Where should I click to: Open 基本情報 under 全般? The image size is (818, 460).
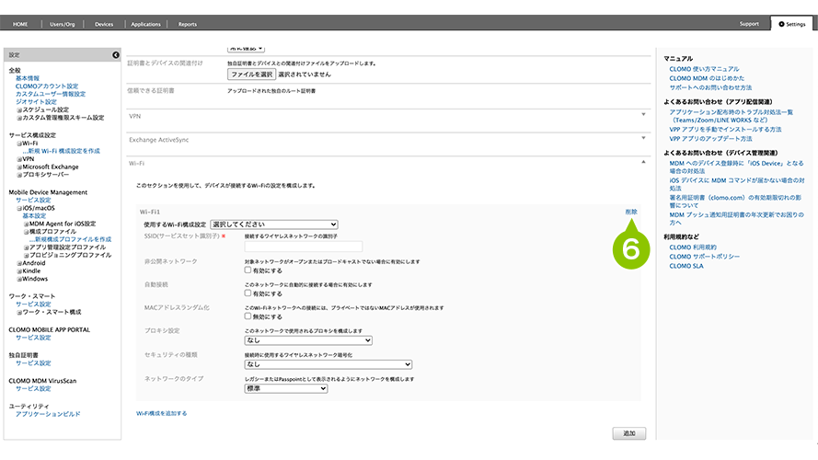pyautogui.click(x=27, y=78)
